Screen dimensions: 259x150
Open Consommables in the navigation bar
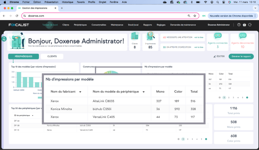click(99, 25)
